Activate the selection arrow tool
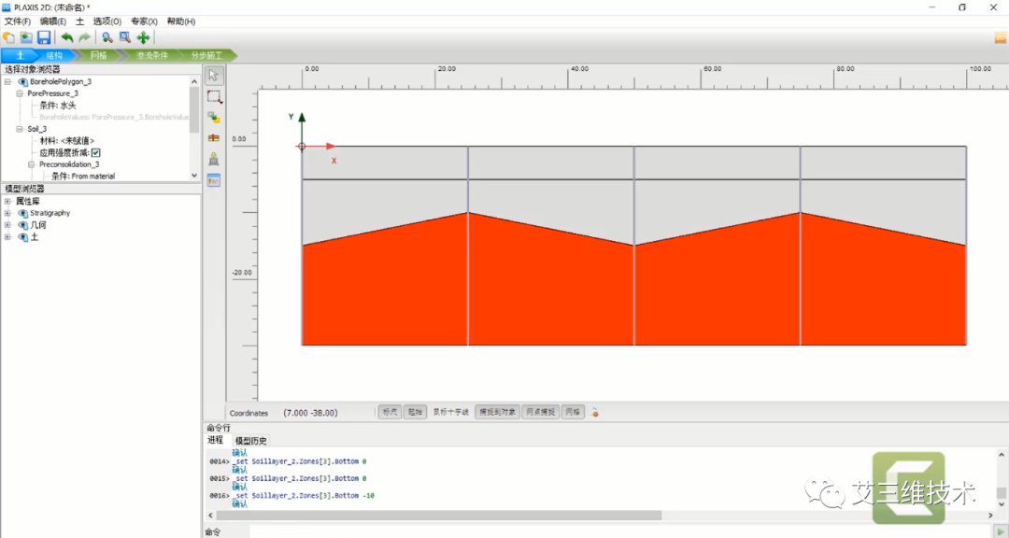Screen dimensions: 1009x538 (x=214, y=76)
